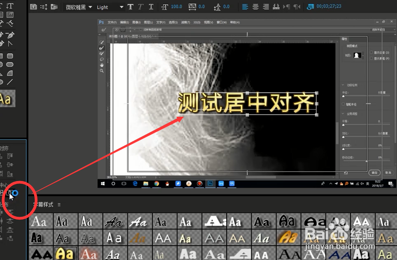397x260 pixels.
Task: Distribute objects by bottom edges
Action: click(x=10, y=229)
